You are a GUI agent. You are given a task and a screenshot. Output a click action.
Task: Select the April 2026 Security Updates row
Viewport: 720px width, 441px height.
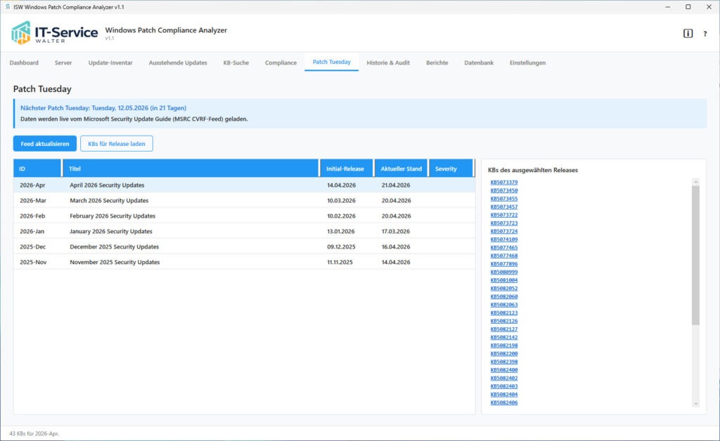(211, 184)
